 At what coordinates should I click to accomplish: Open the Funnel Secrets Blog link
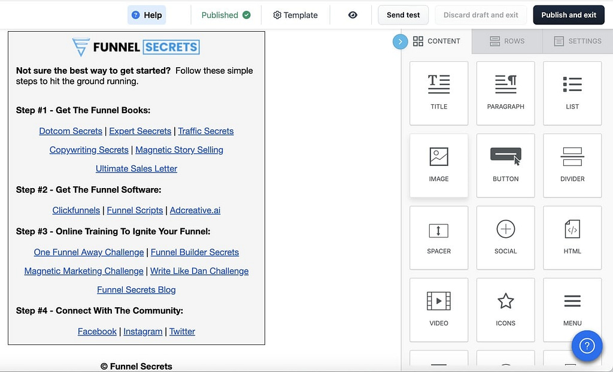(136, 290)
